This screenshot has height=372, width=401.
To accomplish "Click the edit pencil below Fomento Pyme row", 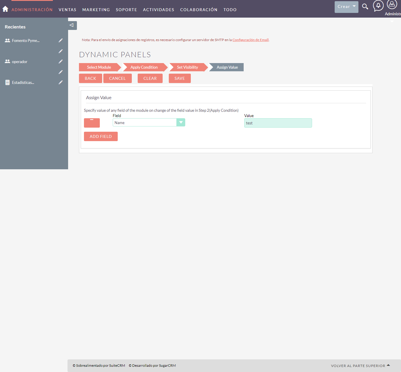I will (60, 51).
